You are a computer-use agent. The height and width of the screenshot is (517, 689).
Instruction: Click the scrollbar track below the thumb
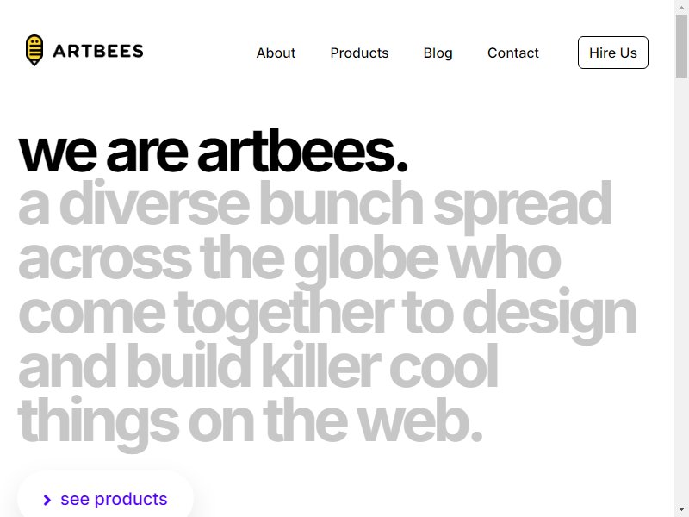(x=681, y=290)
